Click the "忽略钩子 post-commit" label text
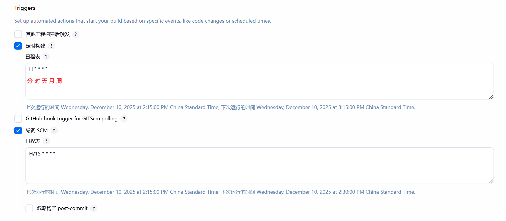 pyautogui.click(x=62, y=208)
